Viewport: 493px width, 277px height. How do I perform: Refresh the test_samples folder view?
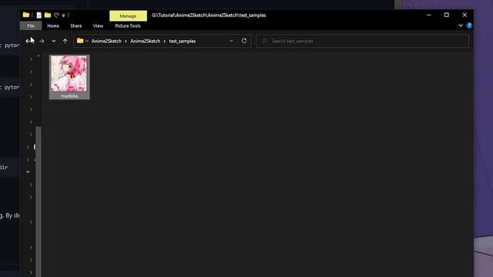click(244, 41)
